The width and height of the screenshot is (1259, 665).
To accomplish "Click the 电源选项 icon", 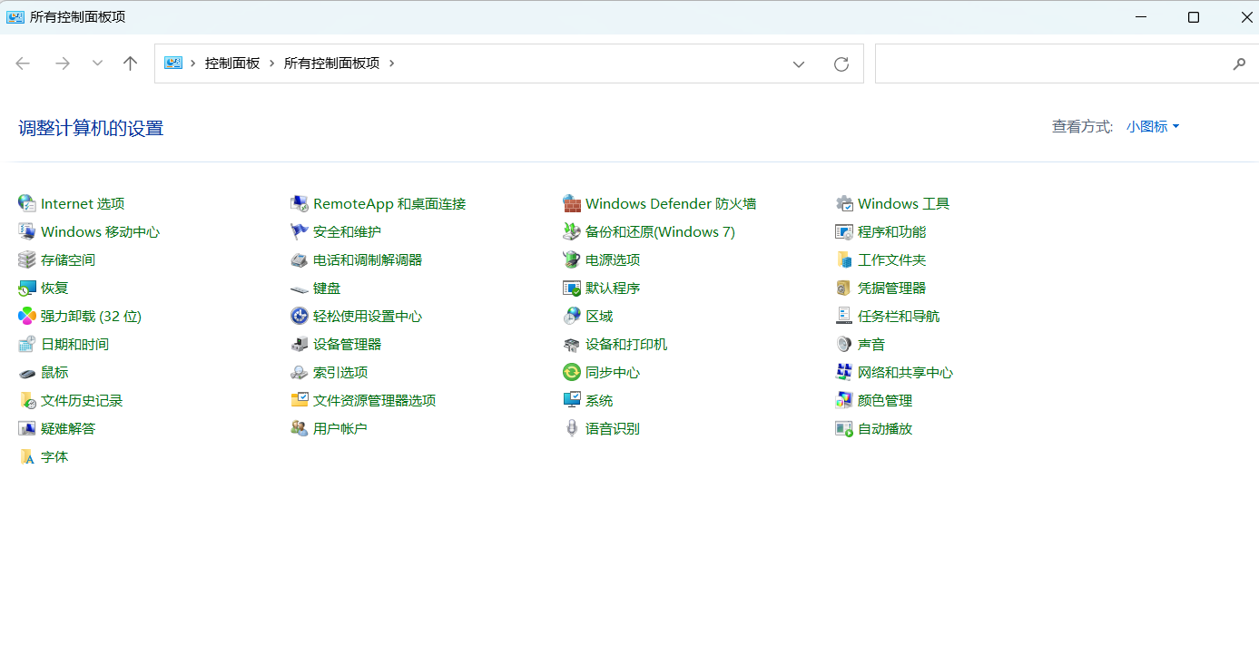I will 571,259.
